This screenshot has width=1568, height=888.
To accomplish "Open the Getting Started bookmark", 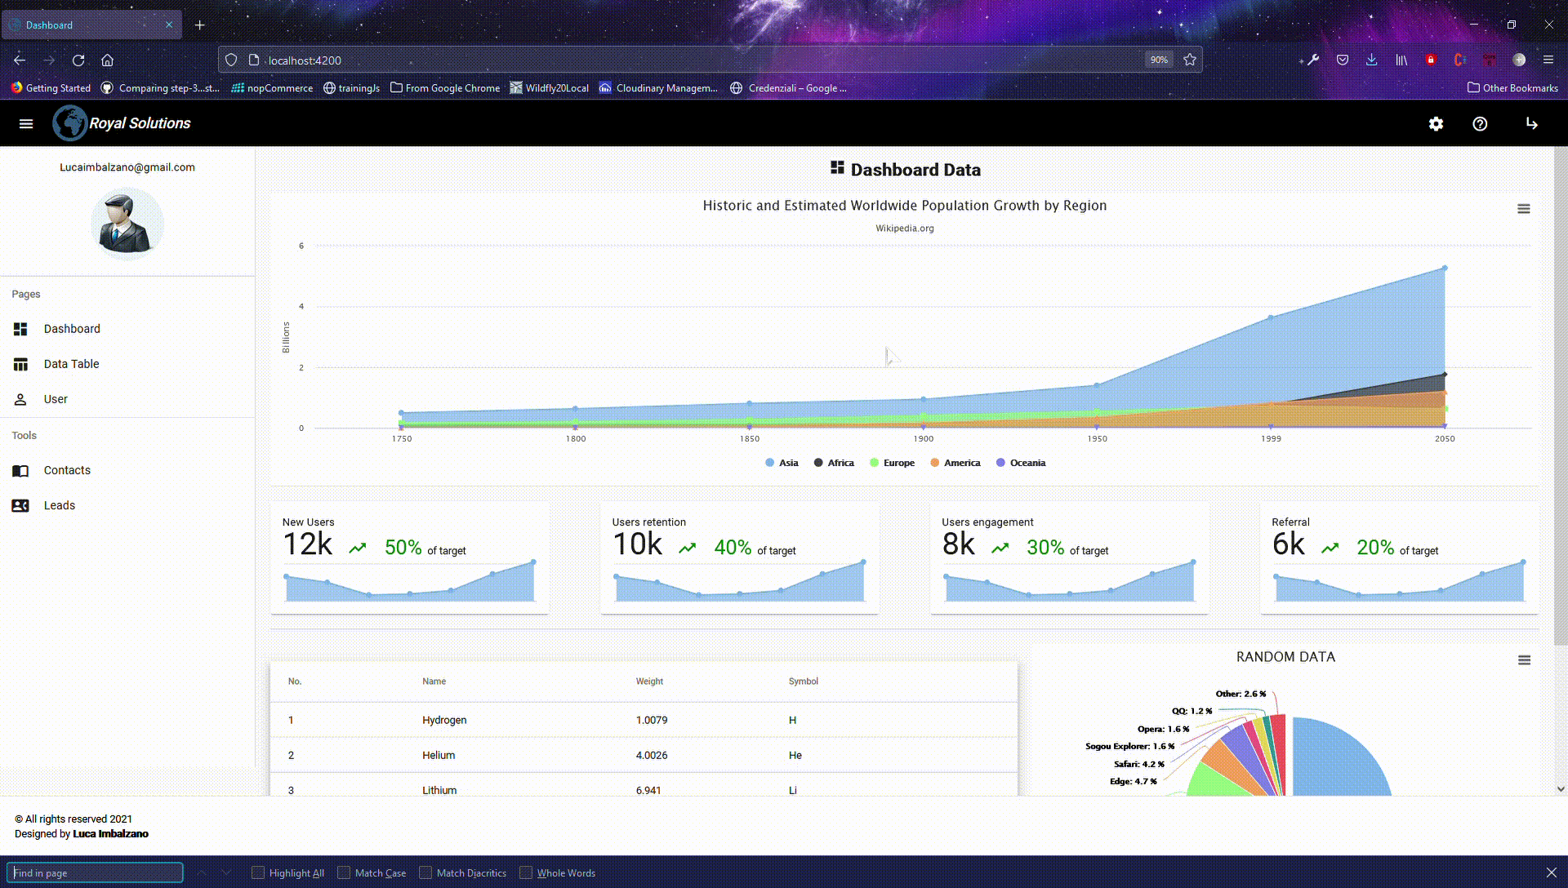I will (51, 88).
